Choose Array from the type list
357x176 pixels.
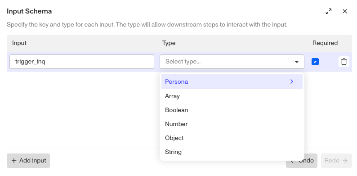tap(232, 96)
